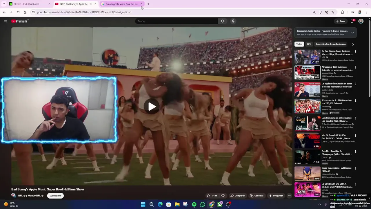
Task: Open File Explorer from the taskbar
Action: pos(177,204)
